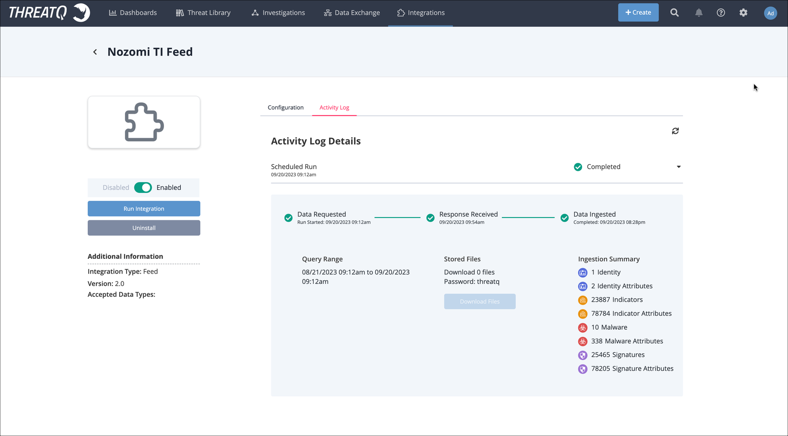The width and height of the screenshot is (788, 436).
Task: Click the Nozomi TI Feed title
Action: pyautogui.click(x=150, y=52)
